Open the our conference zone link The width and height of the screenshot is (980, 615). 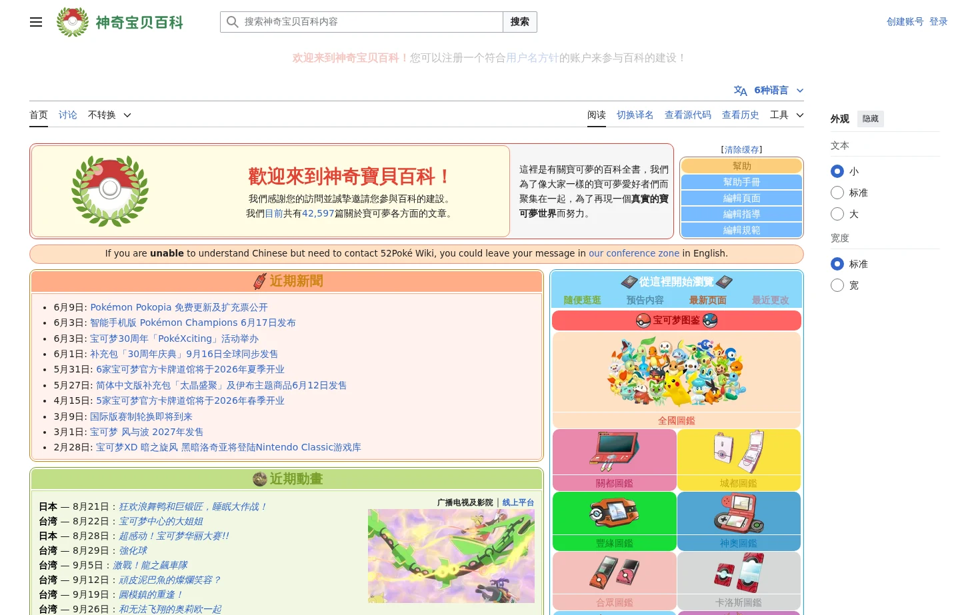tap(634, 253)
